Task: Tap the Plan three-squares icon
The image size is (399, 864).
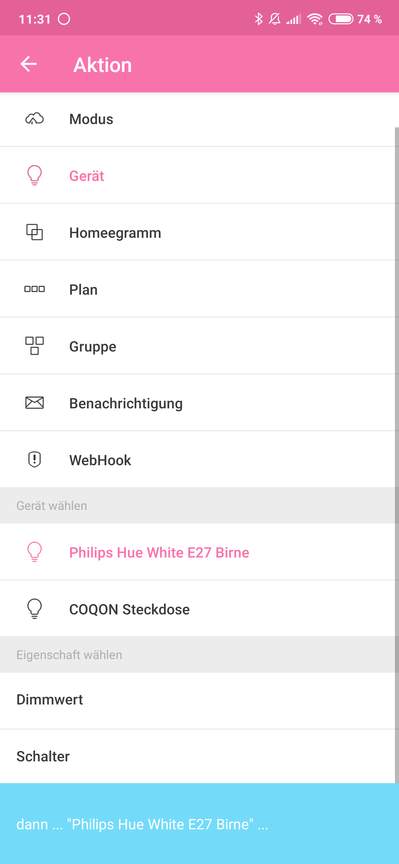Action: click(x=34, y=289)
